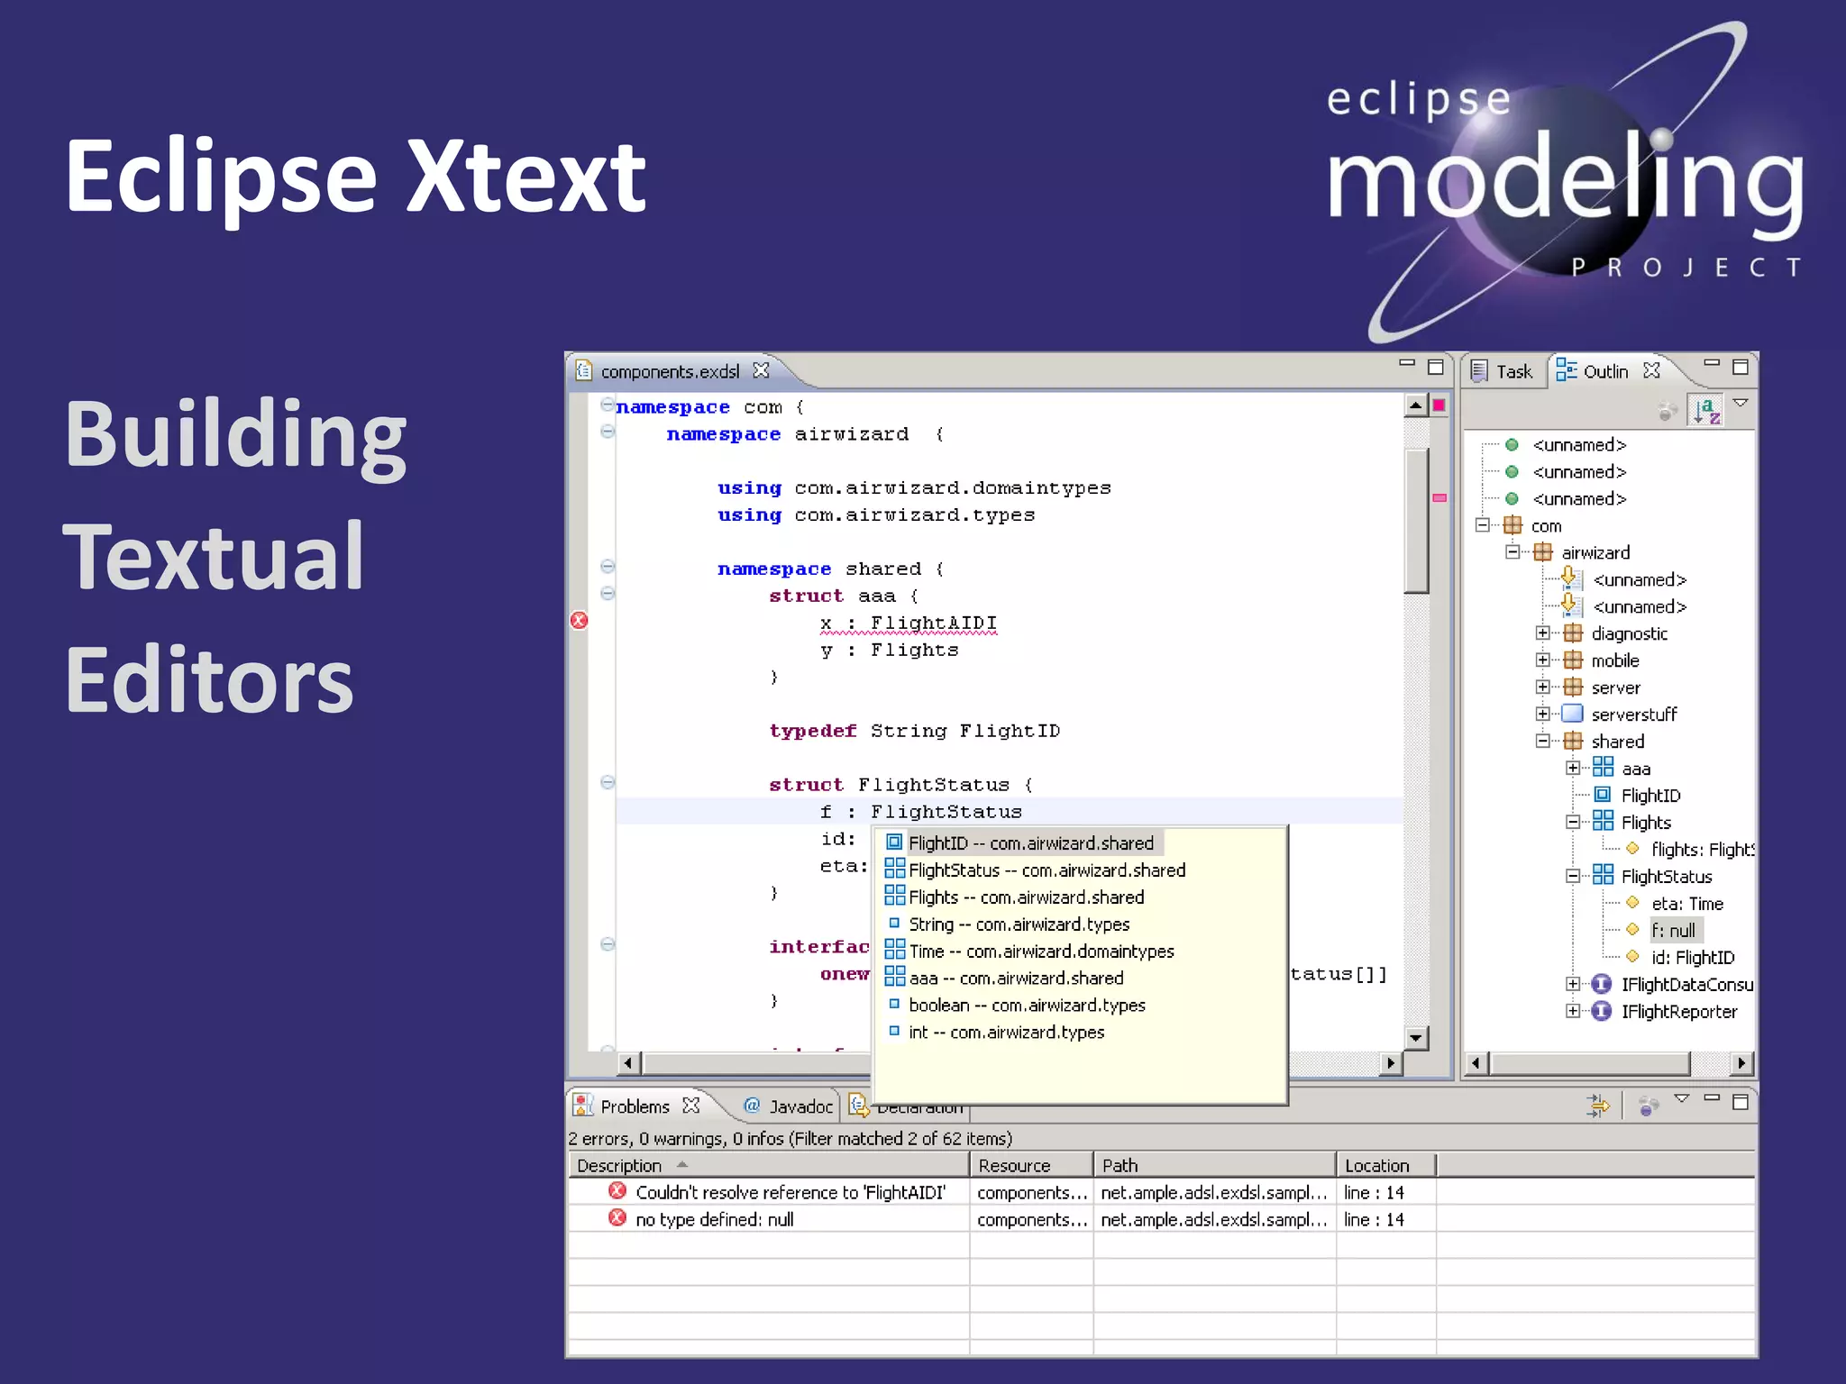The height and width of the screenshot is (1384, 1846).
Task: Open the Problems view menu triangle
Action: (1681, 1098)
